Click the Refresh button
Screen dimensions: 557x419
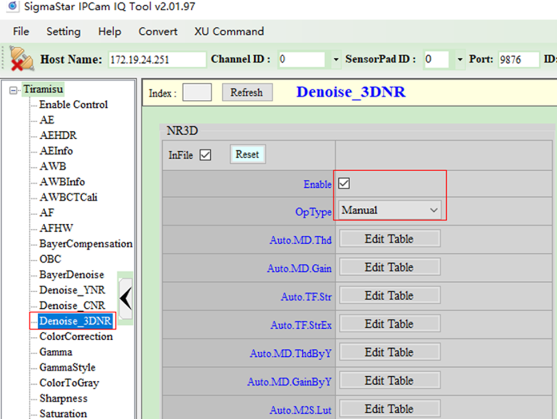click(x=246, y=92)
